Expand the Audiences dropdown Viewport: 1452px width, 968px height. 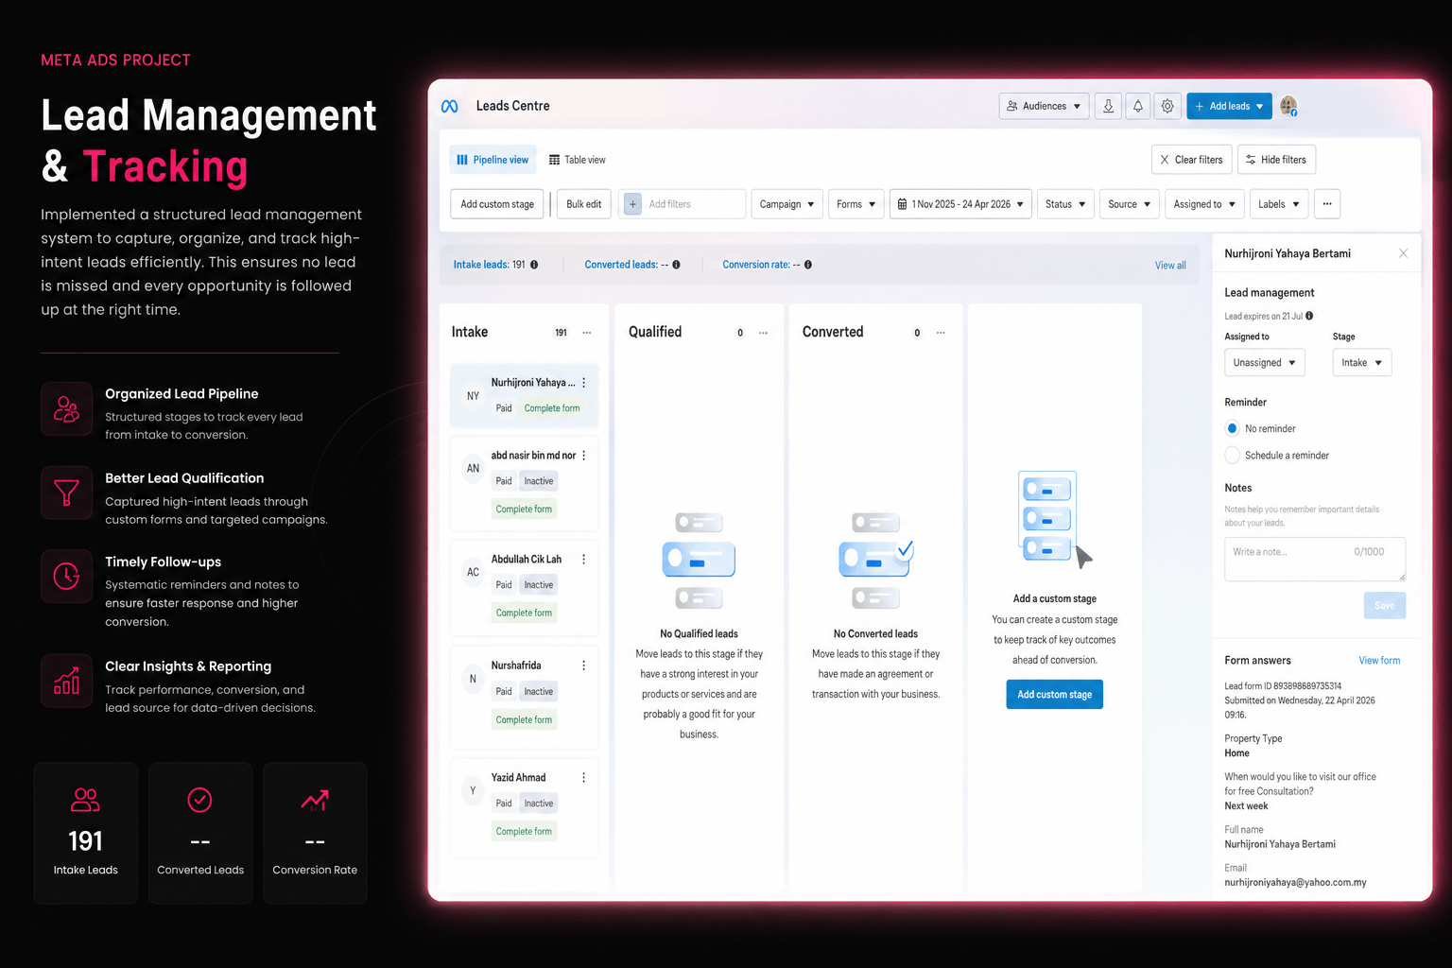pyautogui.click(x=1044, y=106)
